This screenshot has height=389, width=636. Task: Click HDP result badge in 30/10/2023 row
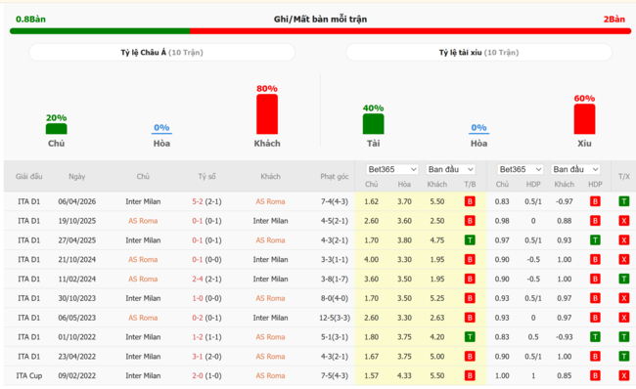[x=595, y=298]
